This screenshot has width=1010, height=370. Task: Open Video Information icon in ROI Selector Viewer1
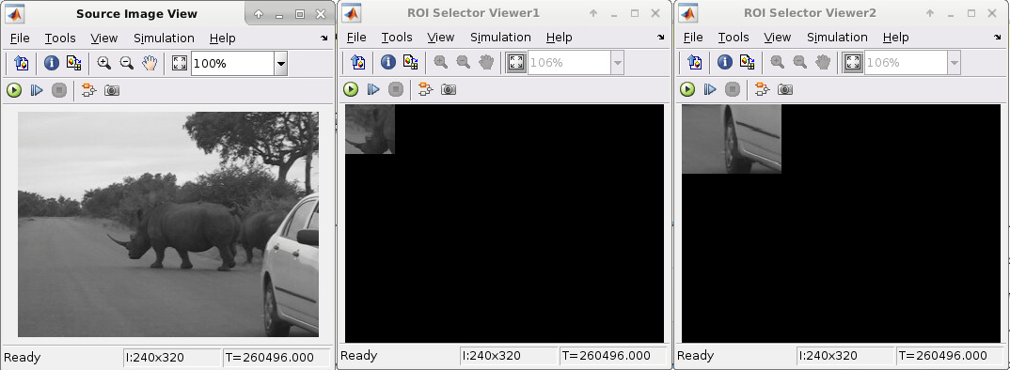(x=387, y=62)
